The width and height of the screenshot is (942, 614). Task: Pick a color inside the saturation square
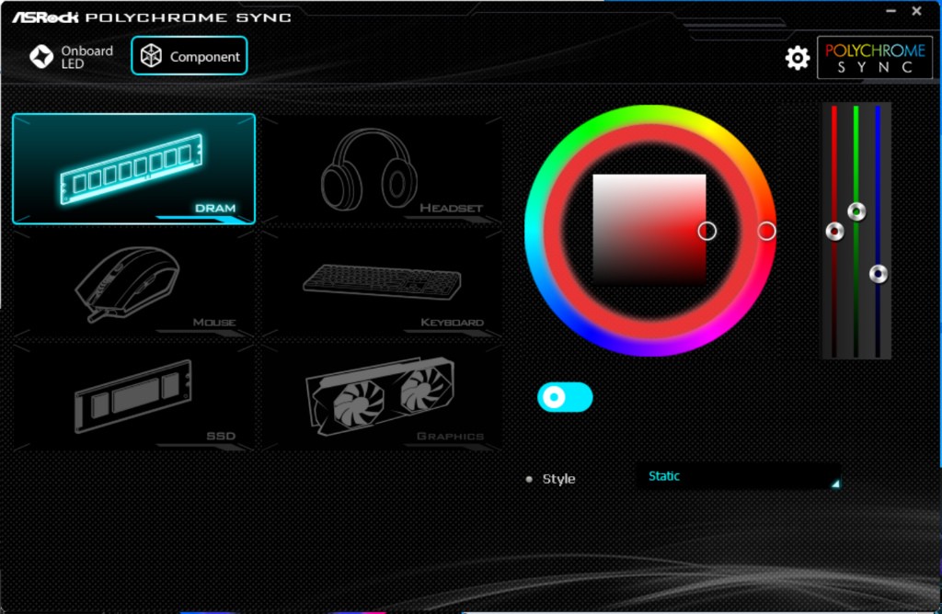649,229
